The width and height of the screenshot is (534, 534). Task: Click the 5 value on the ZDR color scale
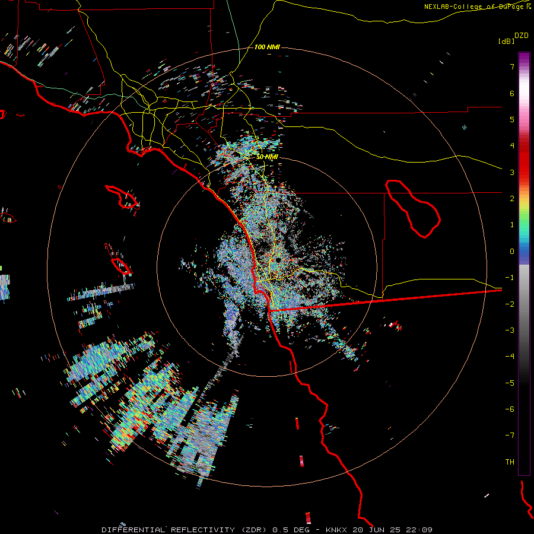(512, 119)
